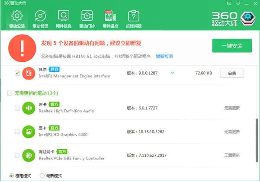Open the 驱动安装 driver install tab
The width and height of the screenshot is (260, 182).
17,19
